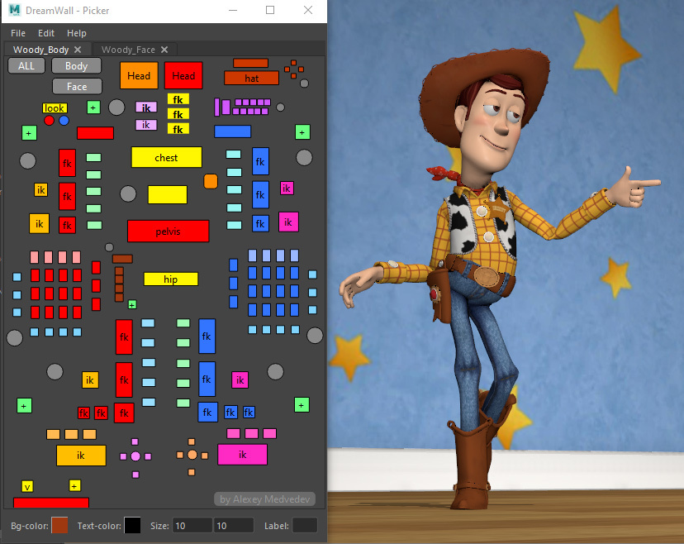Select the hat control
684x544 pixels.
[251, 79]
